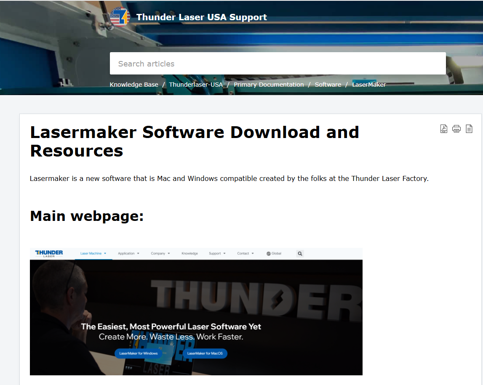
Task: Expand the Company dropdown menu
Action: coord(160,254)
